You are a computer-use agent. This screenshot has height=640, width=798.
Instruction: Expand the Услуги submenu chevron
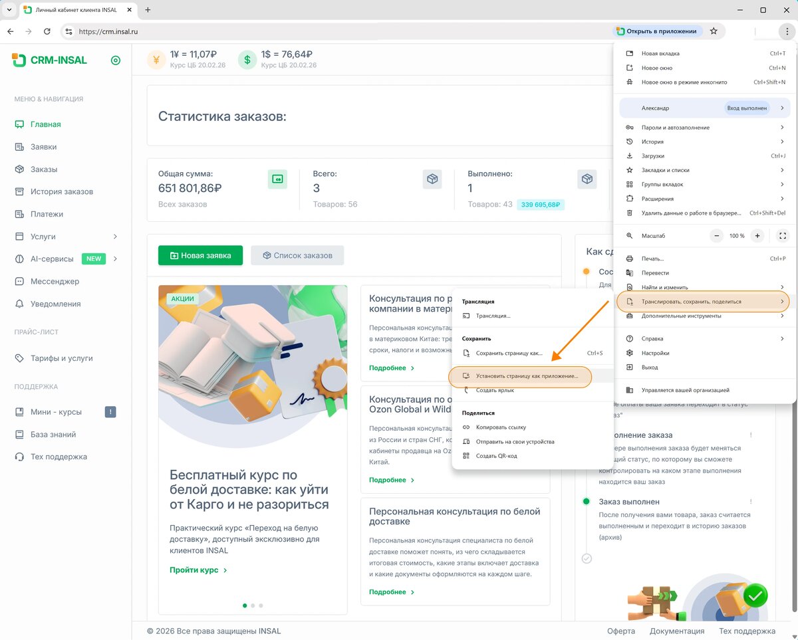pos(115,237)
